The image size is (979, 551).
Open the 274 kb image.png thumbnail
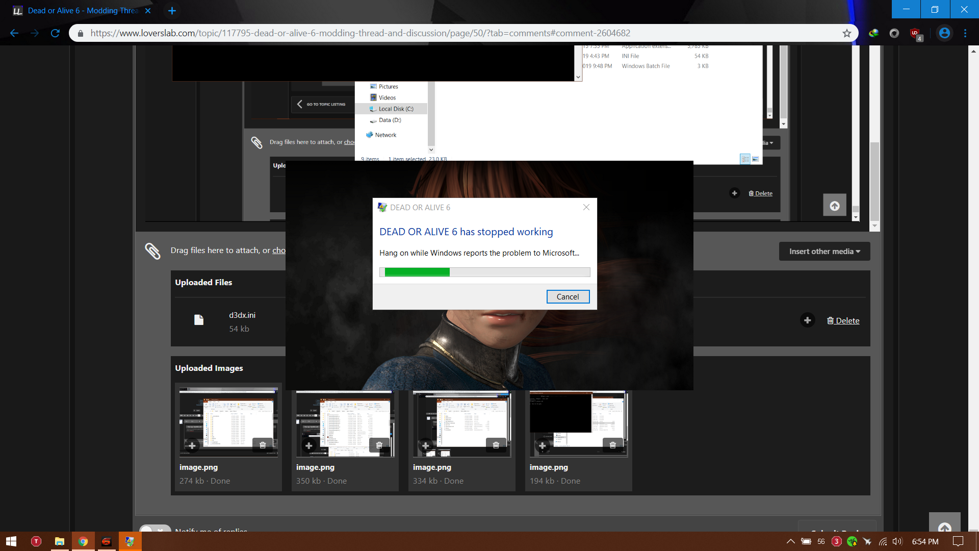[228, 422]
